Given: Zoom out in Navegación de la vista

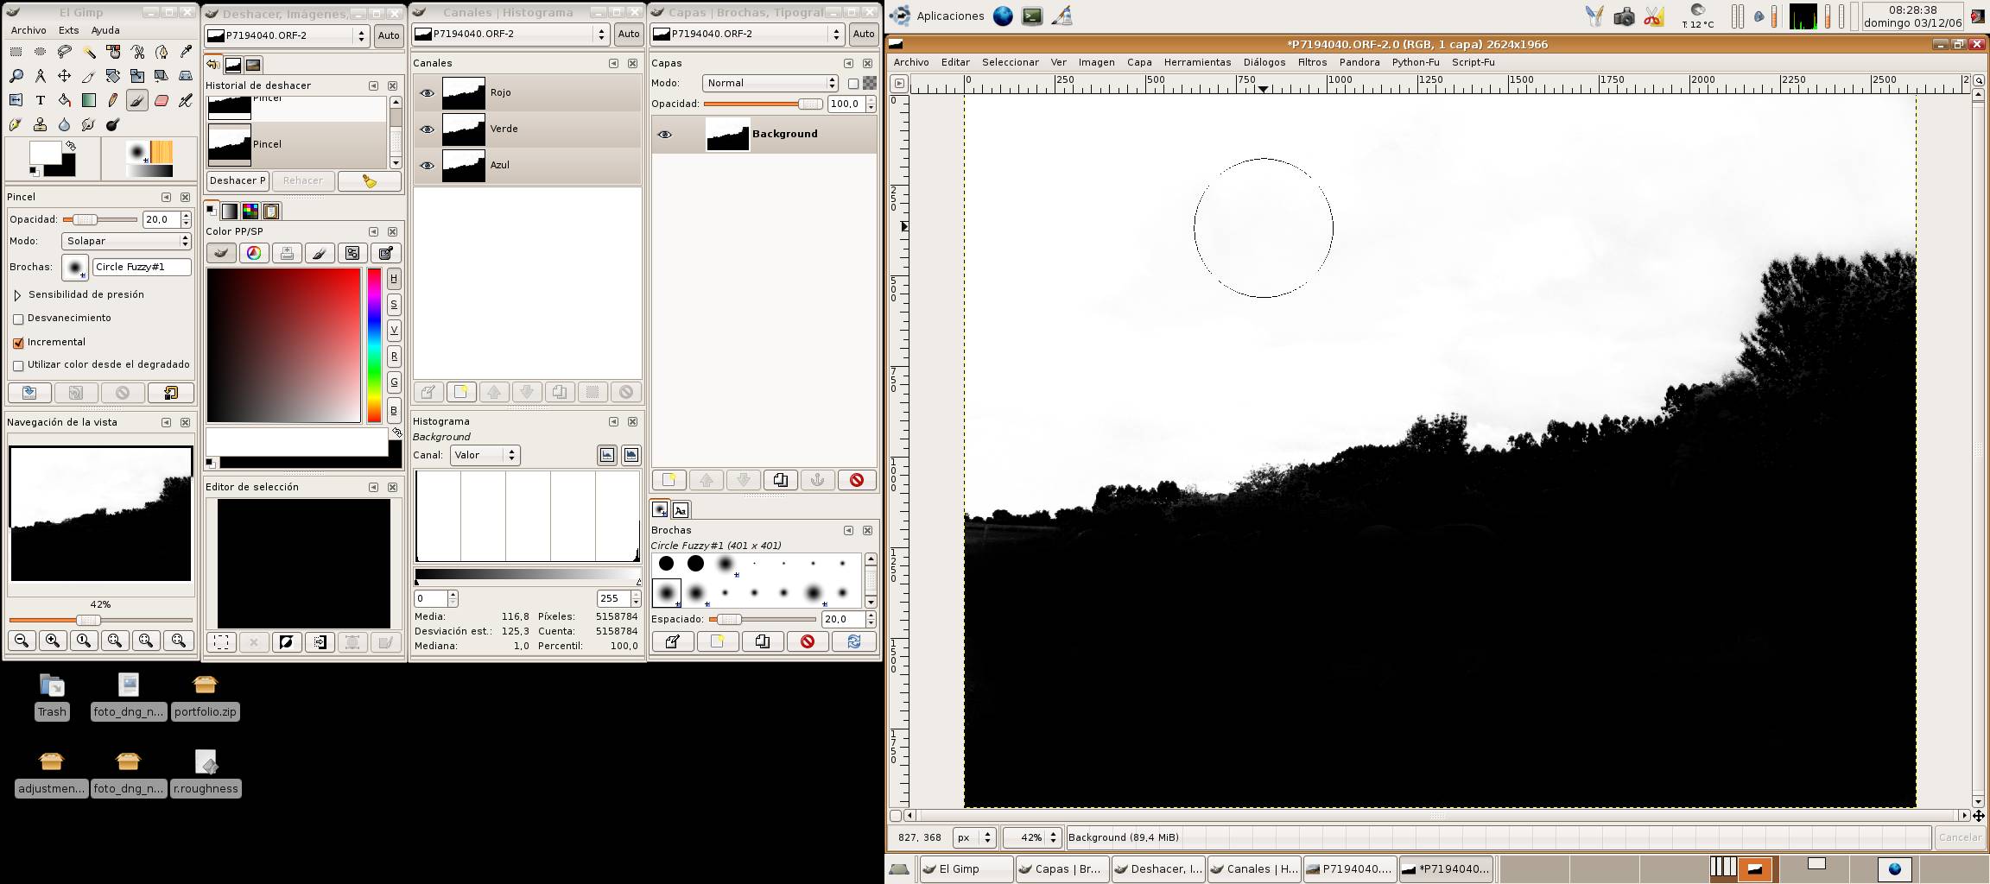Looking at the screenshot, I should pos(22,641).
